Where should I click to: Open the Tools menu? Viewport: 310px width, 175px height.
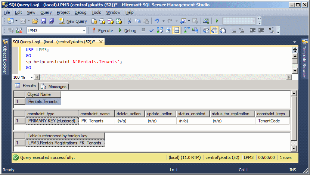click(x=96, y=12)
